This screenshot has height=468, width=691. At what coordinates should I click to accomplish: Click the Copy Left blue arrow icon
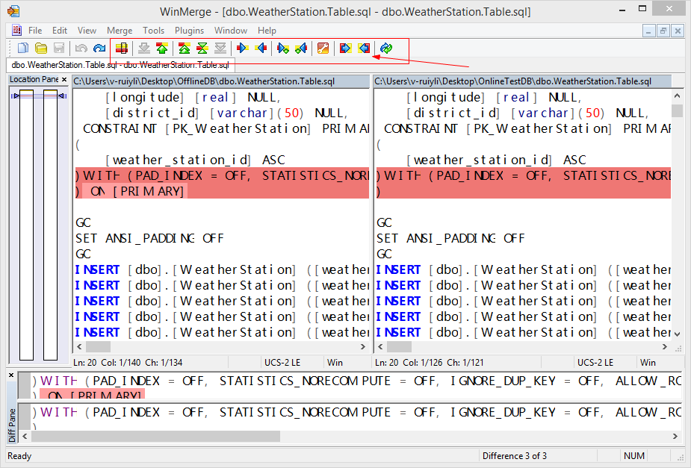(x=261, y=49)
